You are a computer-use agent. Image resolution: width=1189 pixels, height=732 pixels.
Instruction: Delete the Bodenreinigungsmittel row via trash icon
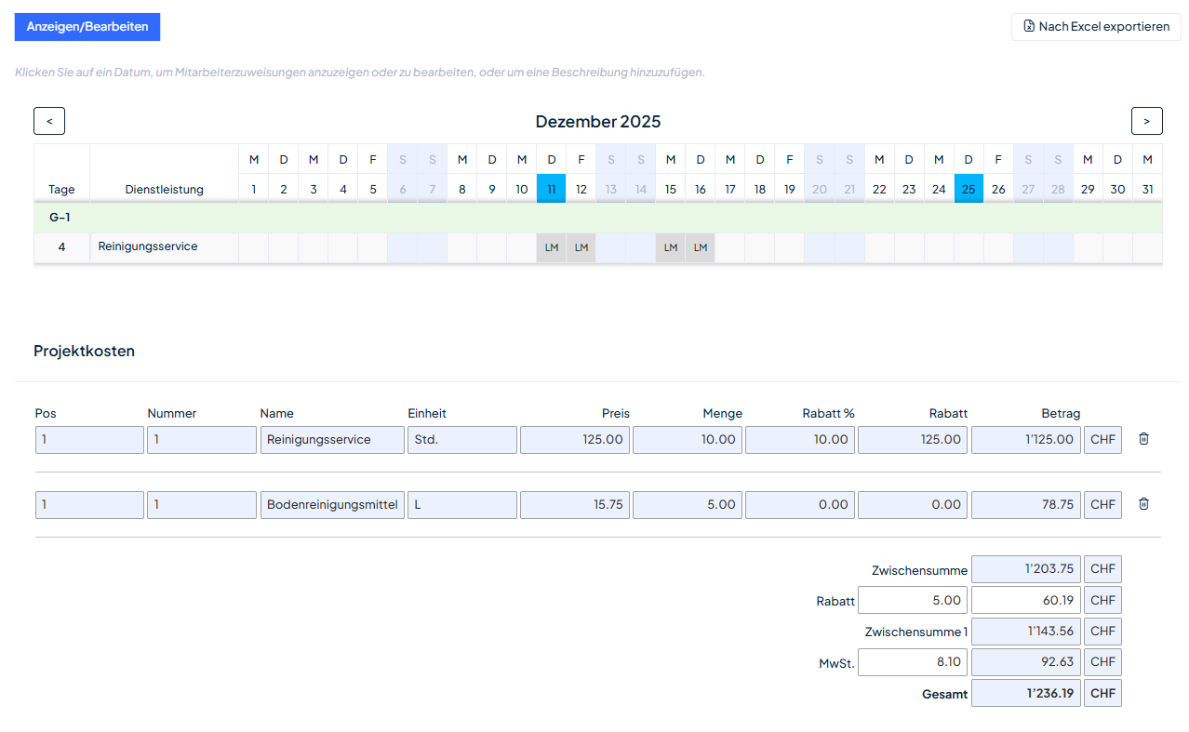click(1143, 504)
